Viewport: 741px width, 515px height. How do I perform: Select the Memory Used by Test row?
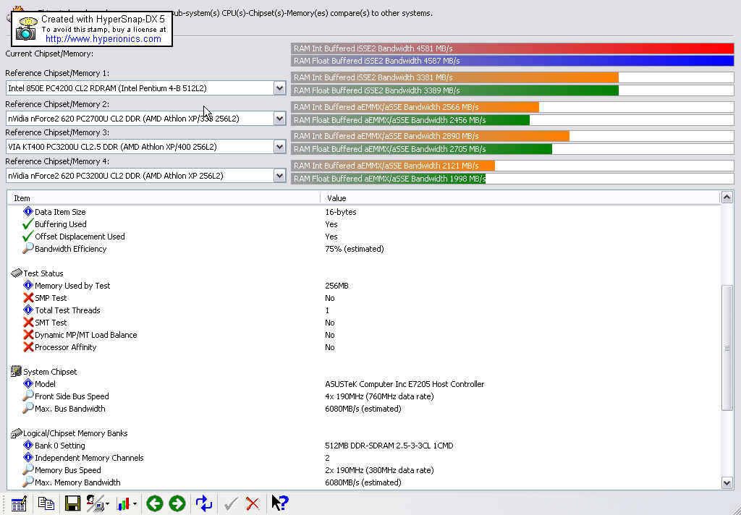(x=364, y=286)
